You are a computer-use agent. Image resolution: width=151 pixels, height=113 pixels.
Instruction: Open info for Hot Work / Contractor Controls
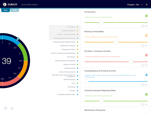click(144, 65)
